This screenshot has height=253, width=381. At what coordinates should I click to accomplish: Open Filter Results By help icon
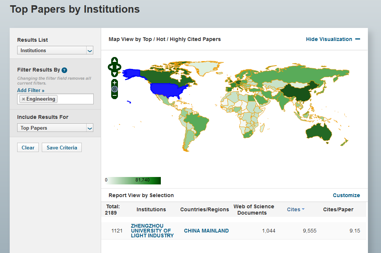point(64,70)
